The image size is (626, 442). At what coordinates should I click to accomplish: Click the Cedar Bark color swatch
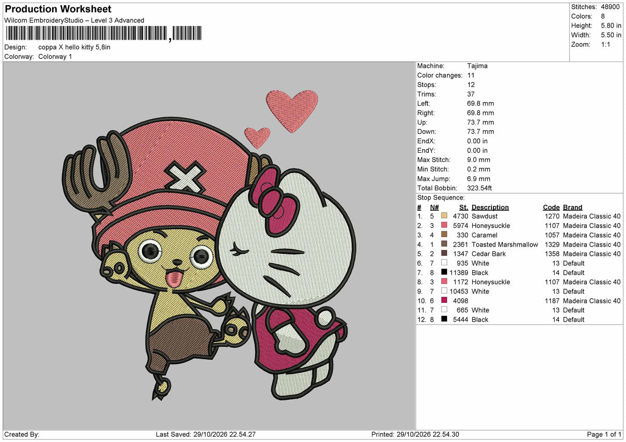[444, 253]
